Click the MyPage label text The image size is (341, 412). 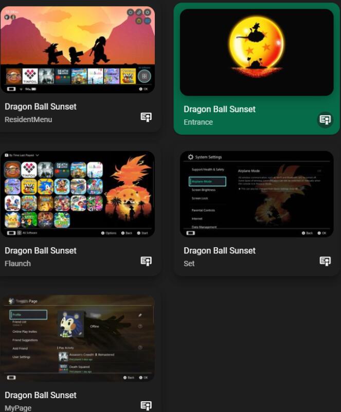click(x=18, y=408)
